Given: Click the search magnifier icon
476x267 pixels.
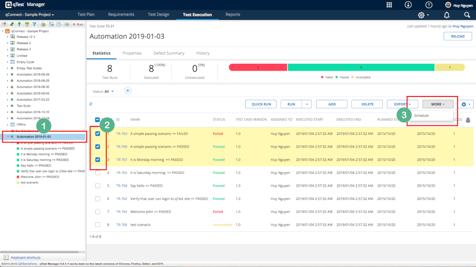Looking at the screenshot, I should [x=467, y=15].
